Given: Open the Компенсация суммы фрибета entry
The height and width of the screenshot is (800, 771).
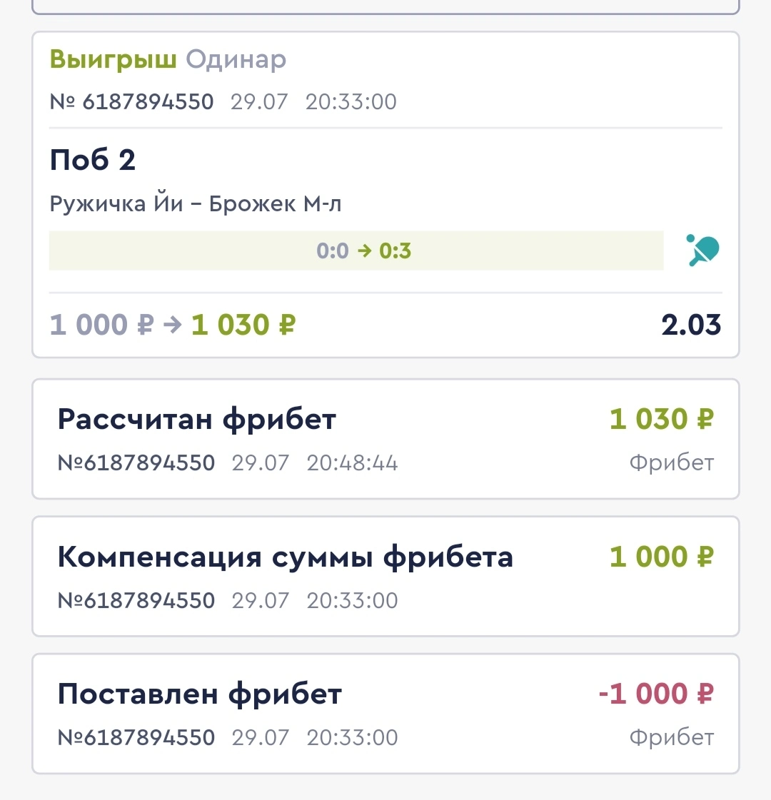Looking at the screenshot, I should [385, 576].
